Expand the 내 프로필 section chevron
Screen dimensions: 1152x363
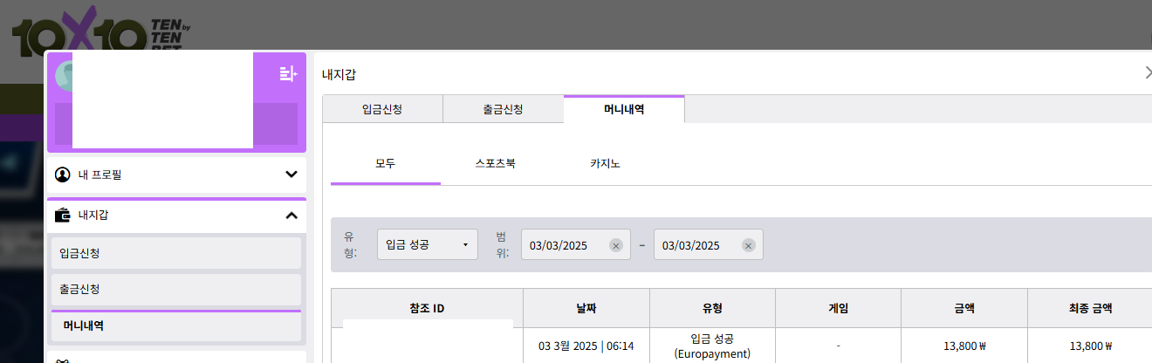point(291,175)
